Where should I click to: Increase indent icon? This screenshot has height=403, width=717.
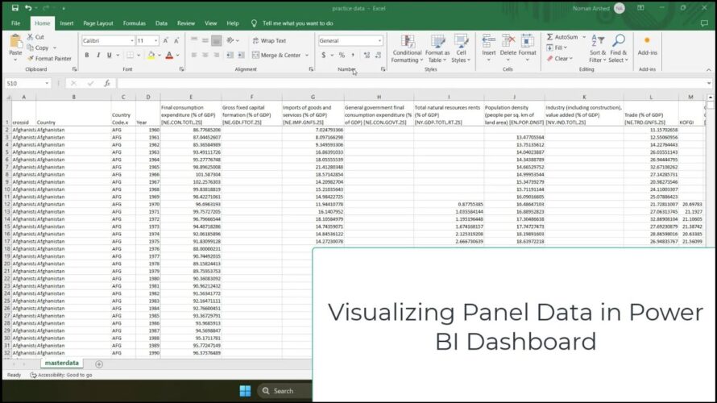[x=241, y=55]
